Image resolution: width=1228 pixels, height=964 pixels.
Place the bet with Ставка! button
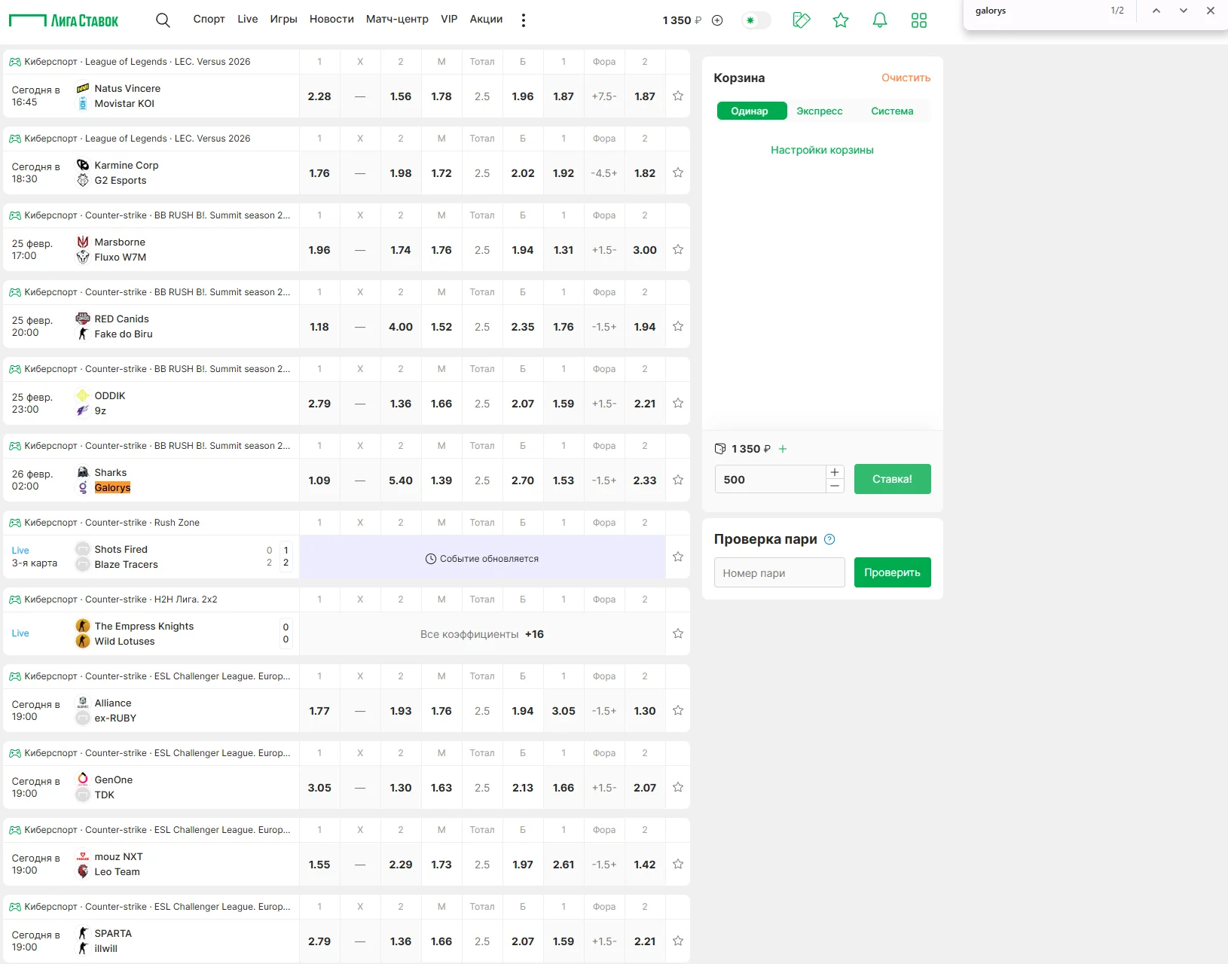(893, 479)
